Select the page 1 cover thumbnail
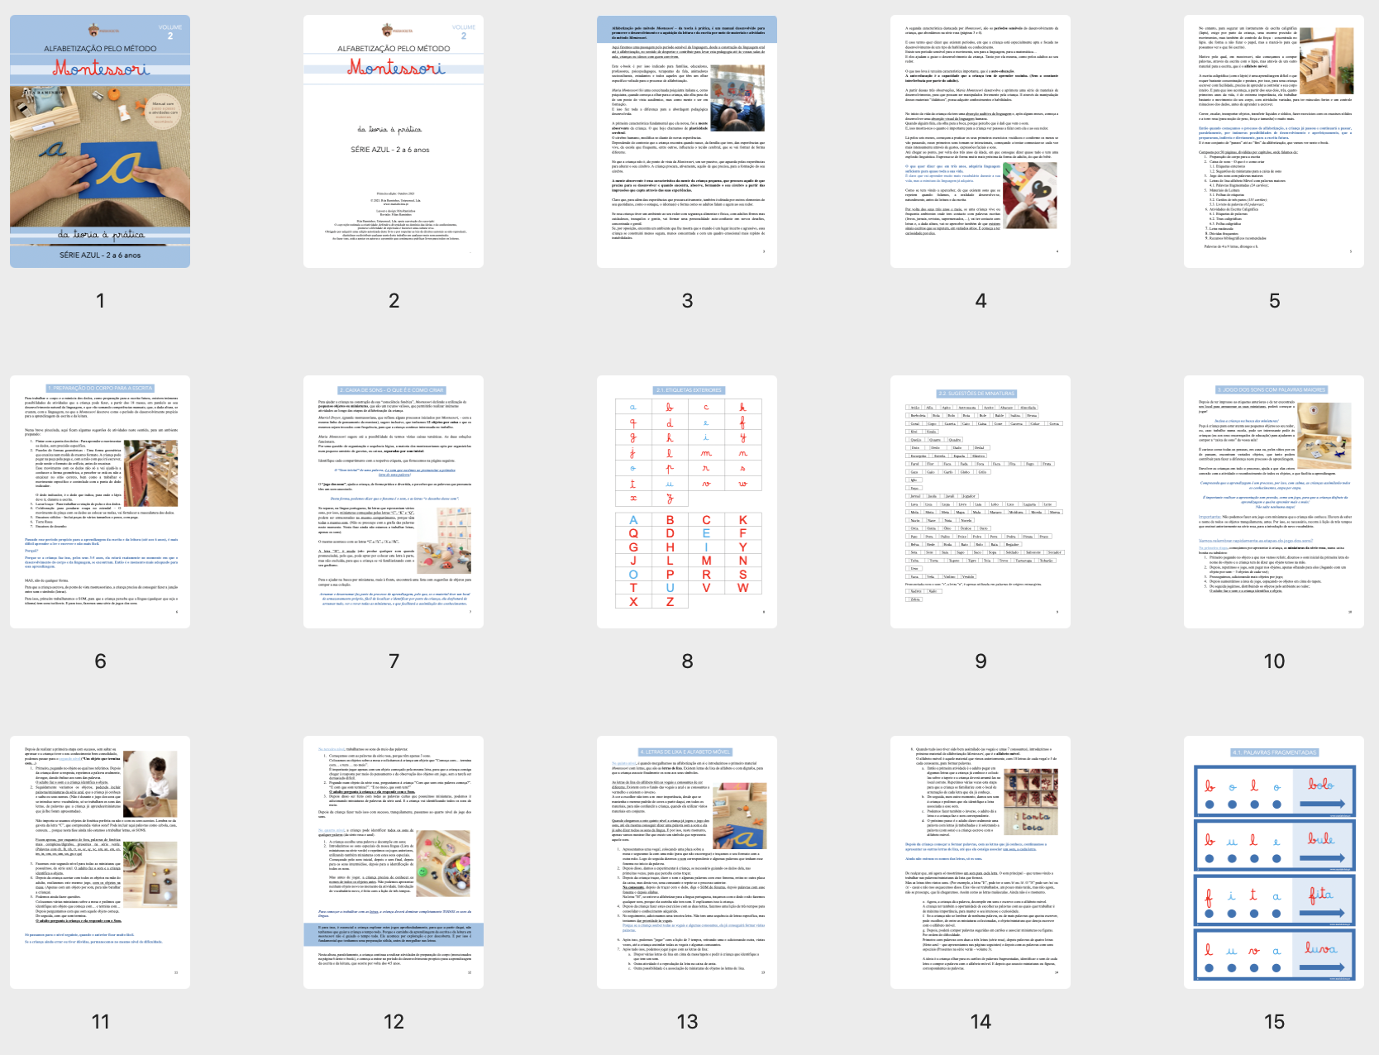Image resolution: width=1379 pixels, height=1055 pixels. pyautogui.click(x=100, y=141)
